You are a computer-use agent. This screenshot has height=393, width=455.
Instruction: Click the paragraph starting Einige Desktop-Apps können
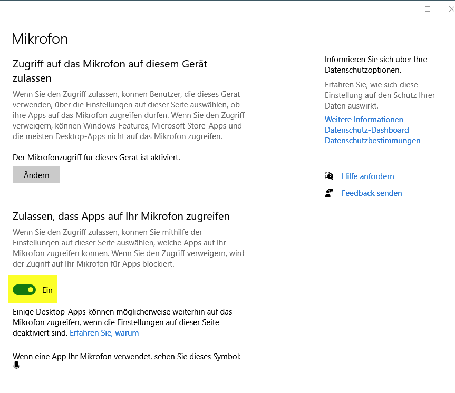point(122,322)
